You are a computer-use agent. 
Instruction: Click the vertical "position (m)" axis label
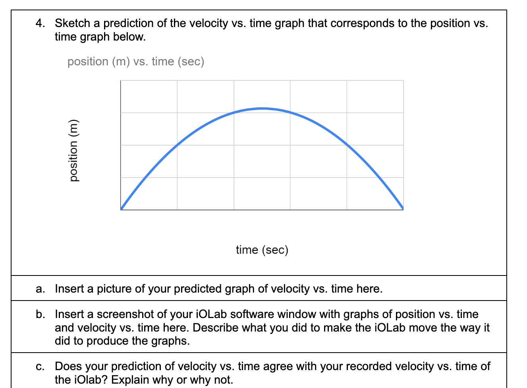(x=74, y=150)
